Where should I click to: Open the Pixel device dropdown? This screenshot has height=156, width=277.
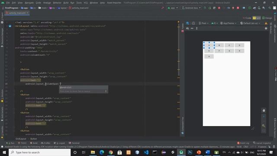tap(203, 23)
